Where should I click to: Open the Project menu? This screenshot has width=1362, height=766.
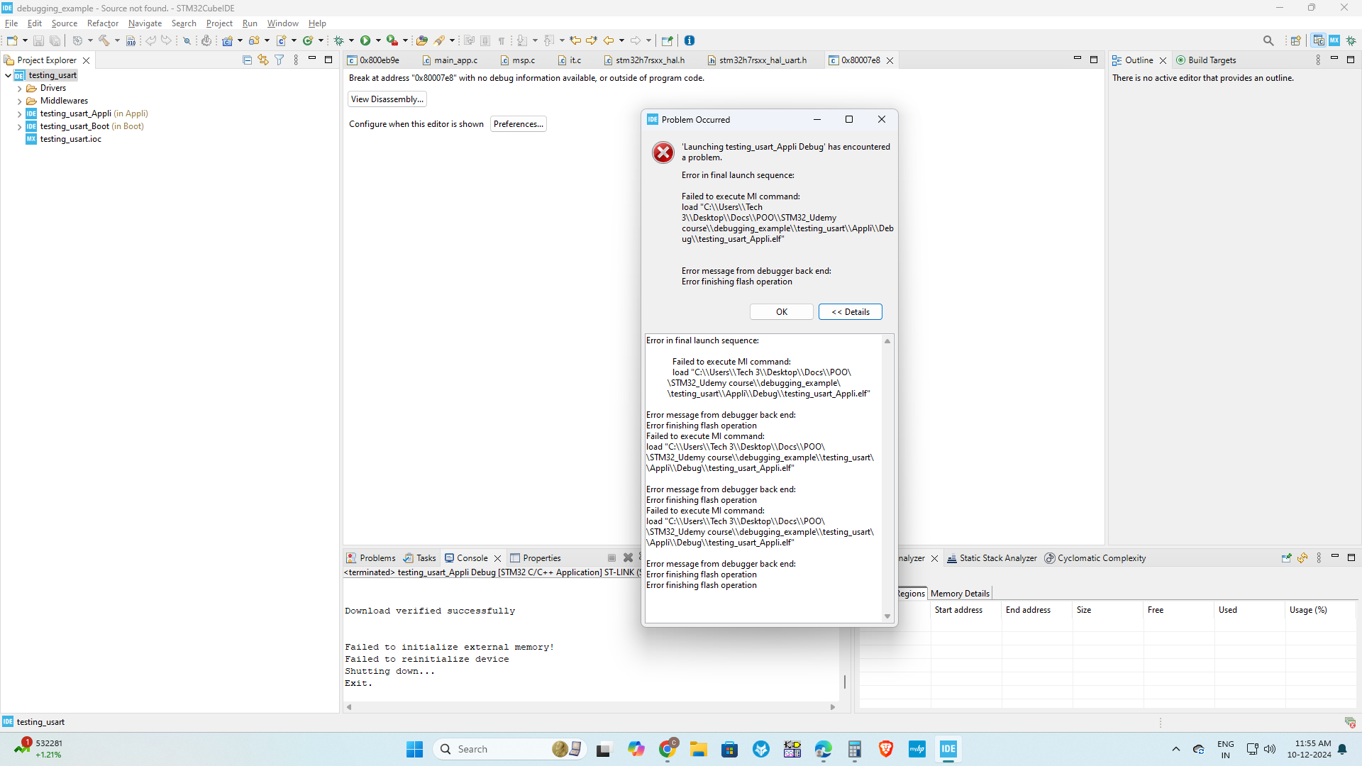click(x=219, y=23)
